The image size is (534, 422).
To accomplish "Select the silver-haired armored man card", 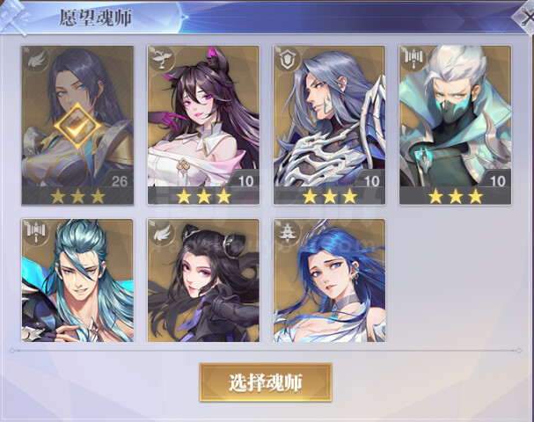I will (329, 125).
